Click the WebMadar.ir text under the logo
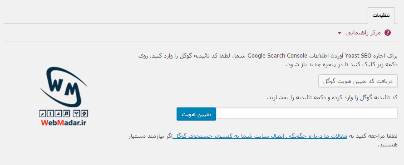Viewport: 404px width, 165px height. tap(64, 122)
